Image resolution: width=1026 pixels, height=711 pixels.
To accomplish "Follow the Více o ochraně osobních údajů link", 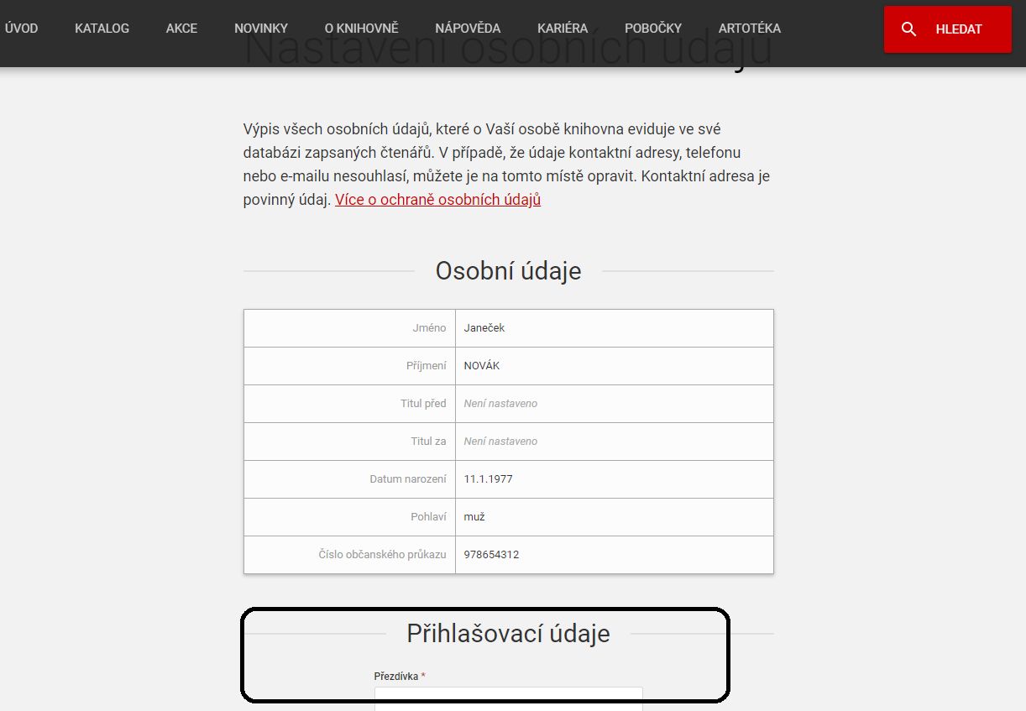I will [x=437, y=200].
